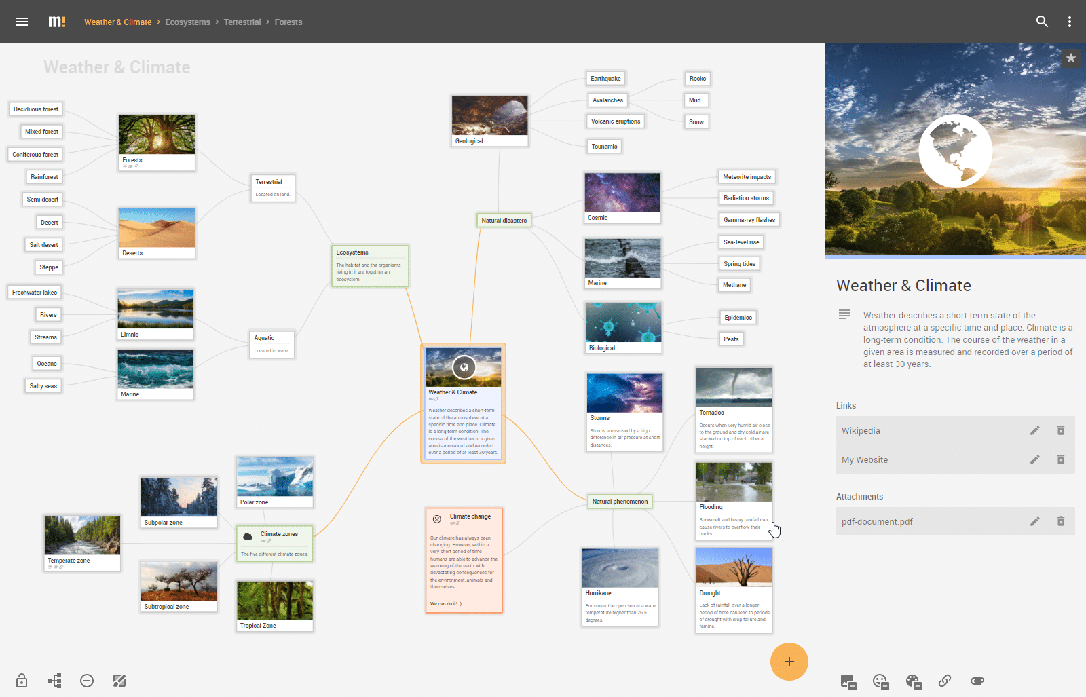The height and width of the screenshot is (697, 1086).
Task: Delete the Wikipedia link
Action: click(1061, 430)
